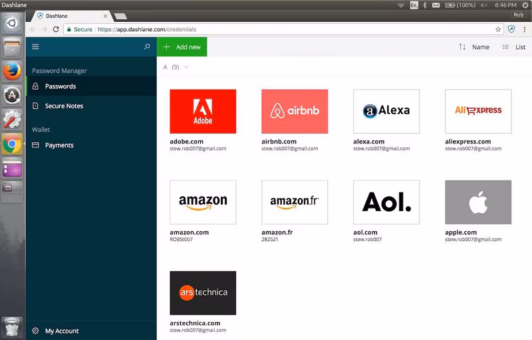The height and width of the screenshot is (340, 532).
Task: Open Ubuntu Dash search launcher icon
Action: pos(12,23)
